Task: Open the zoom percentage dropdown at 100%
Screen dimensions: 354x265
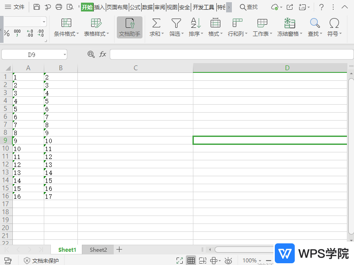Action: click(x=259, y=261)
